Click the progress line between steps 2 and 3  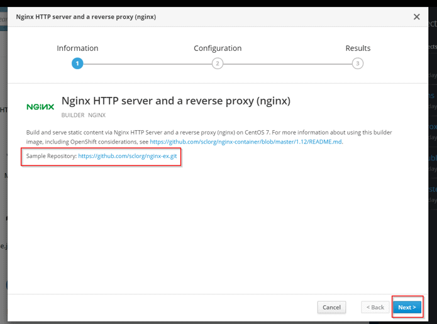[x=287, y=64]
